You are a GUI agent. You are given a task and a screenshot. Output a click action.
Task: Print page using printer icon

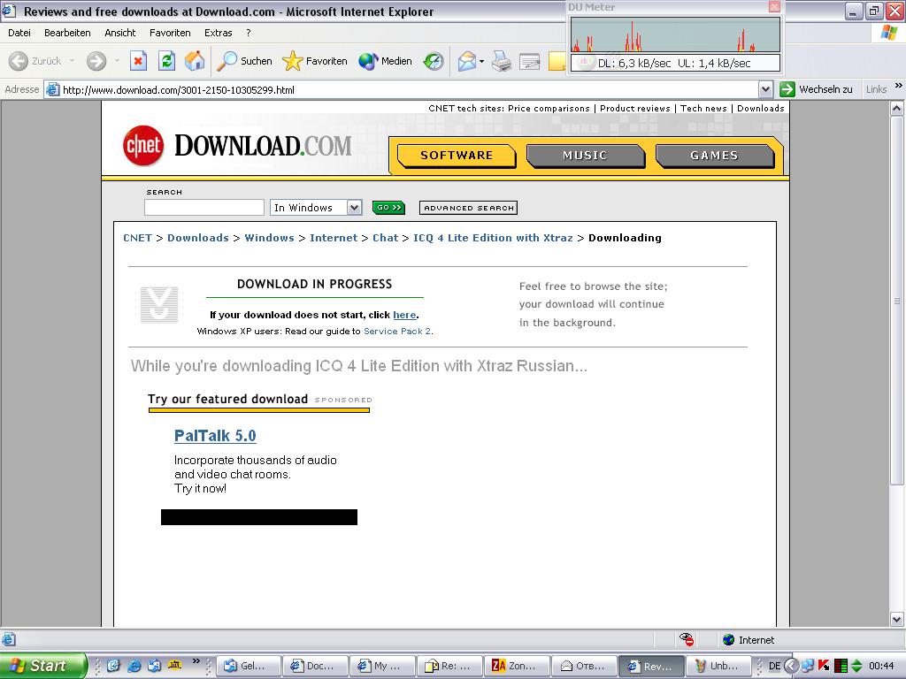[502, 61]
